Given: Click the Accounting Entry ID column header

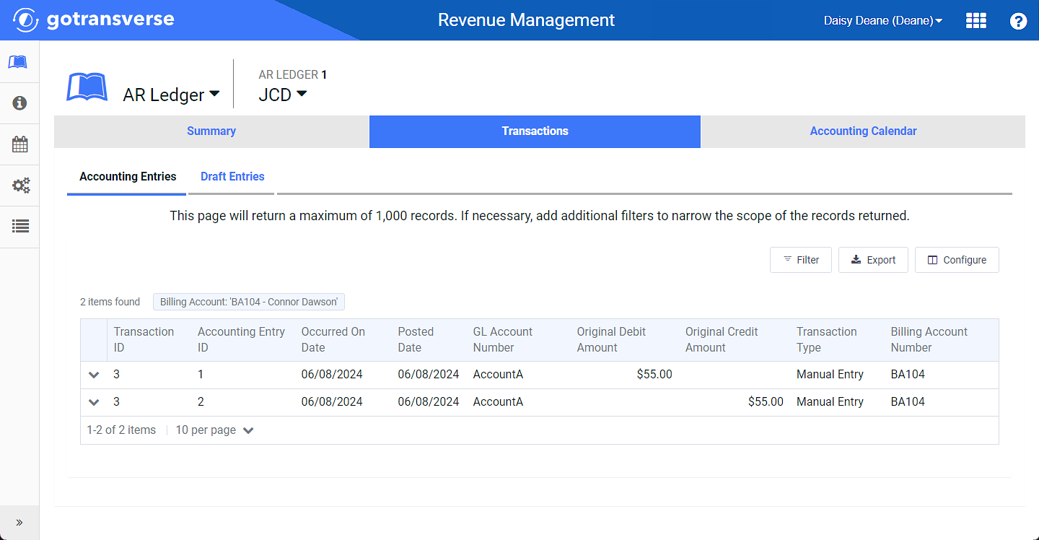Looking at the screenshot, I should [x=241, y=339].
